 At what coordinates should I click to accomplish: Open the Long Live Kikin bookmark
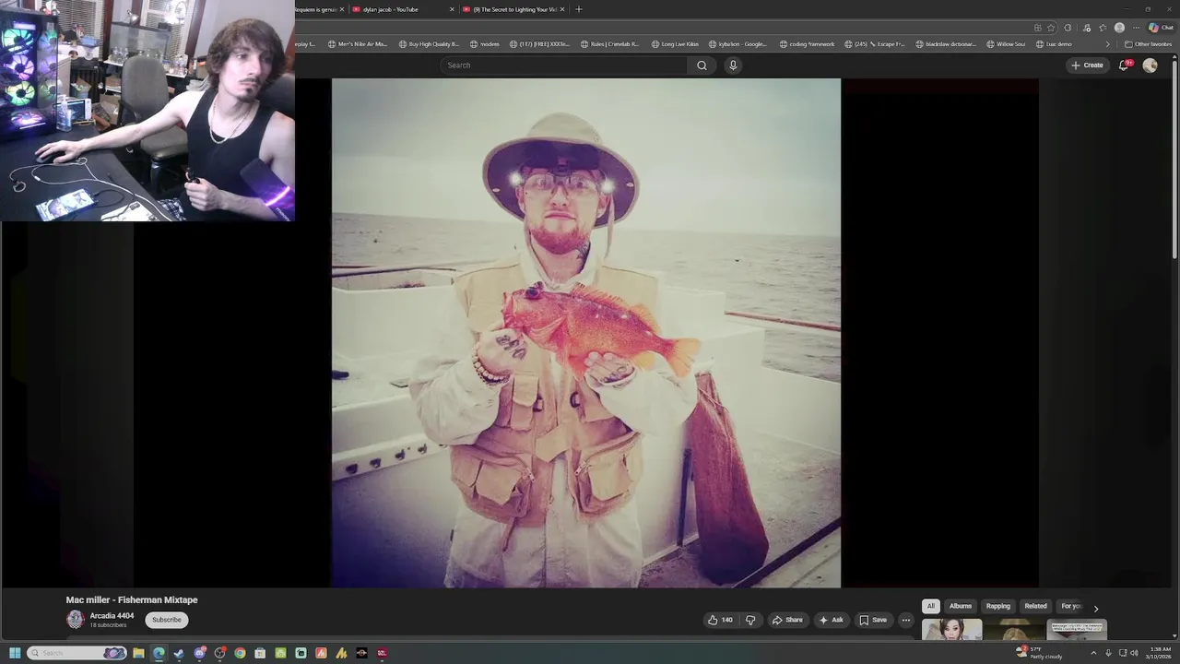(x=675, y=44)
